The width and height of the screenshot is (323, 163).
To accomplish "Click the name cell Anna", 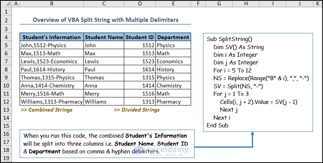I will 104,86.
